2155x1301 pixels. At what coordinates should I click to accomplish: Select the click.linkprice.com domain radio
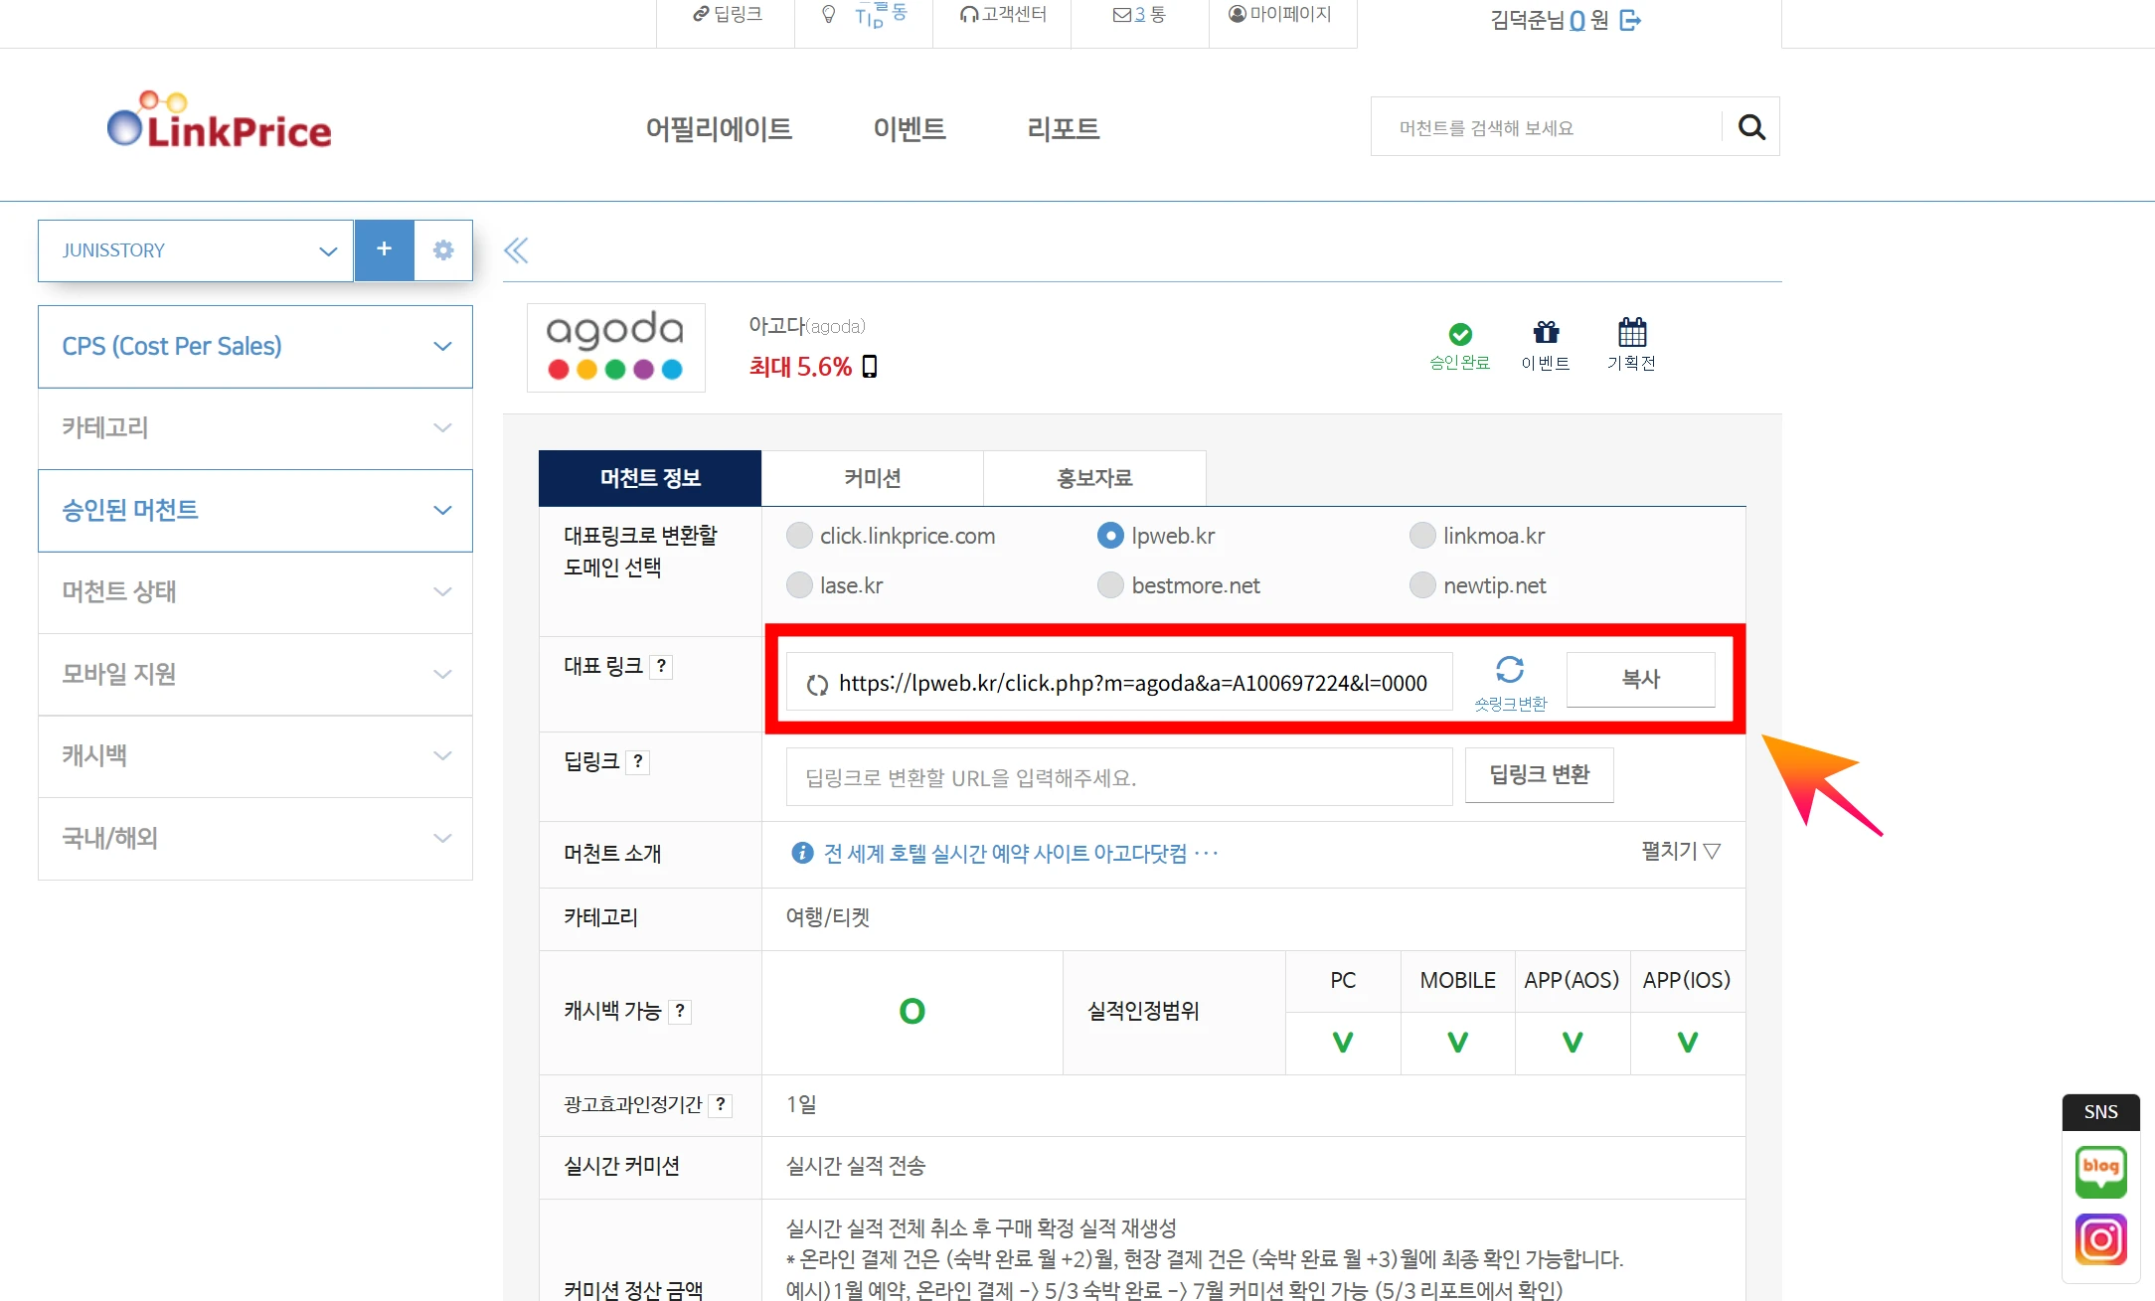[x=799, y=537]
